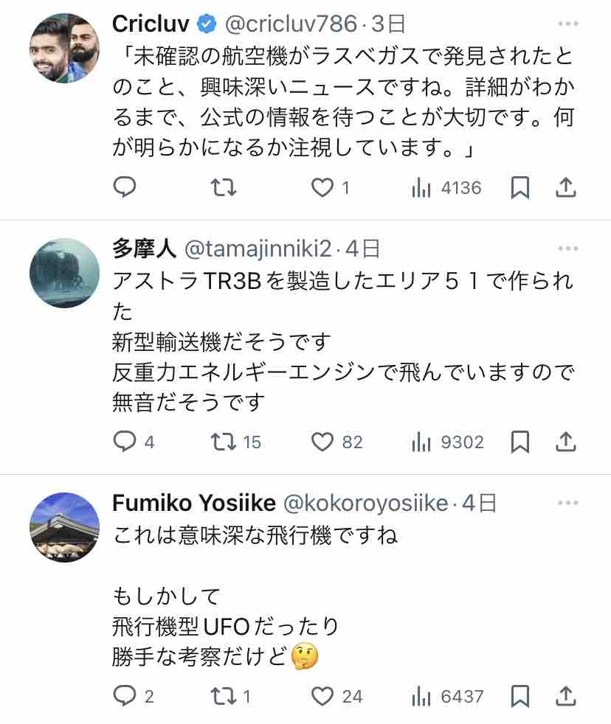Open @cricluv786 profile link
The image size is (611, 724).
point(290,24)
